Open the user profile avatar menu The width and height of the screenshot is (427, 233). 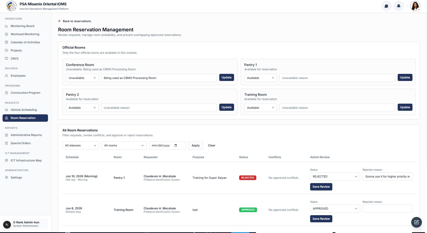415,6
